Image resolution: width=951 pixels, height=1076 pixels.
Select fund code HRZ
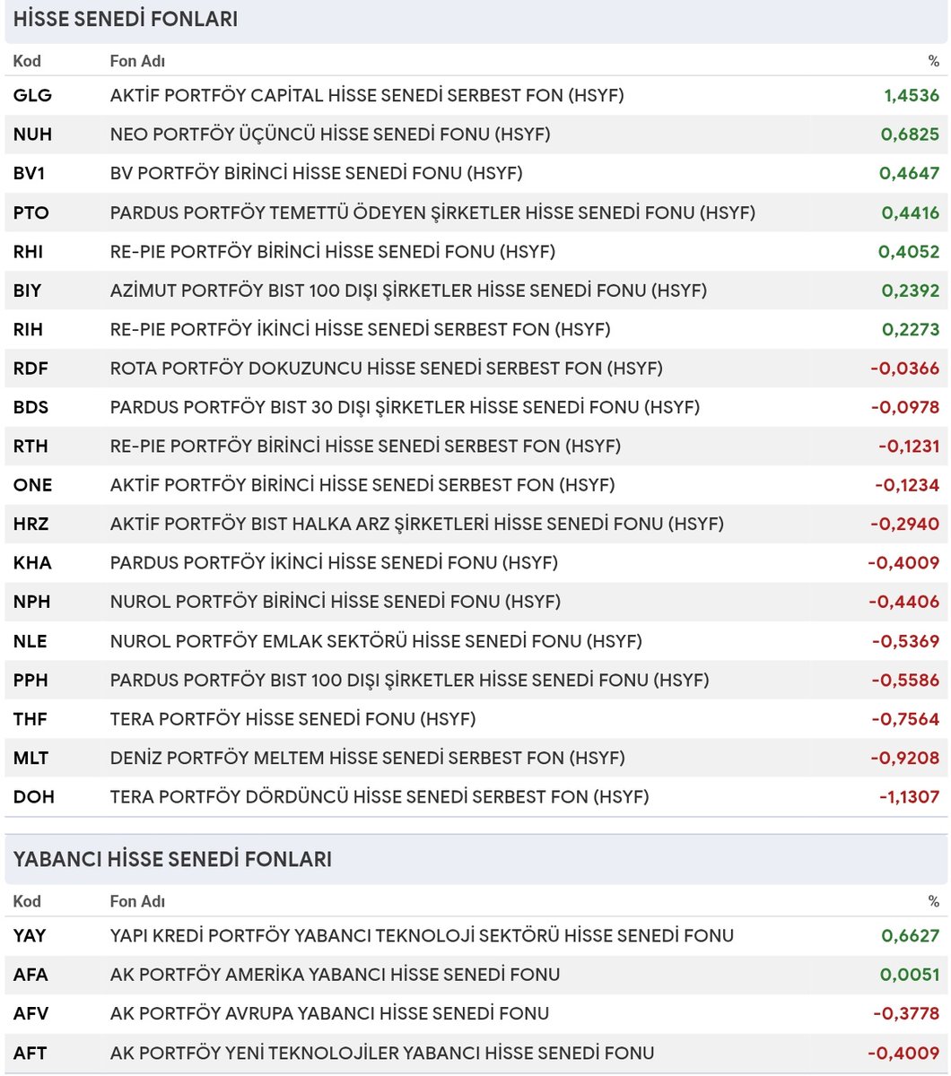[x=31, y=524]
